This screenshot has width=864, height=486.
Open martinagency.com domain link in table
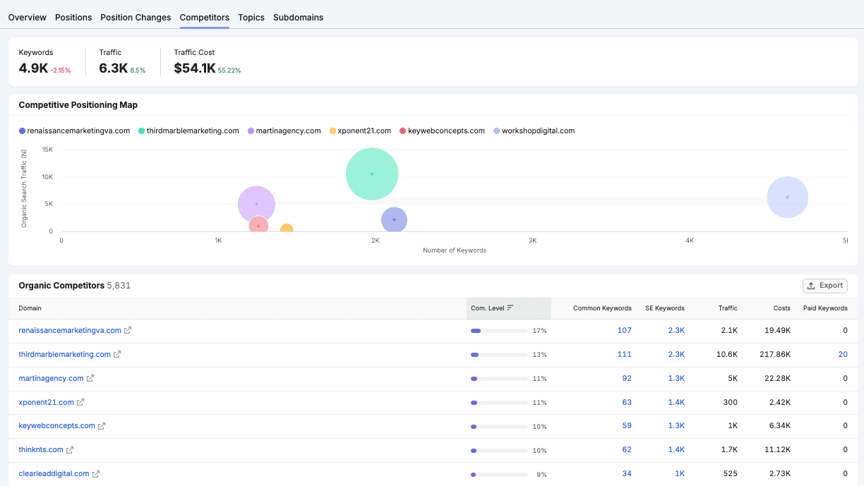point(51,378)
